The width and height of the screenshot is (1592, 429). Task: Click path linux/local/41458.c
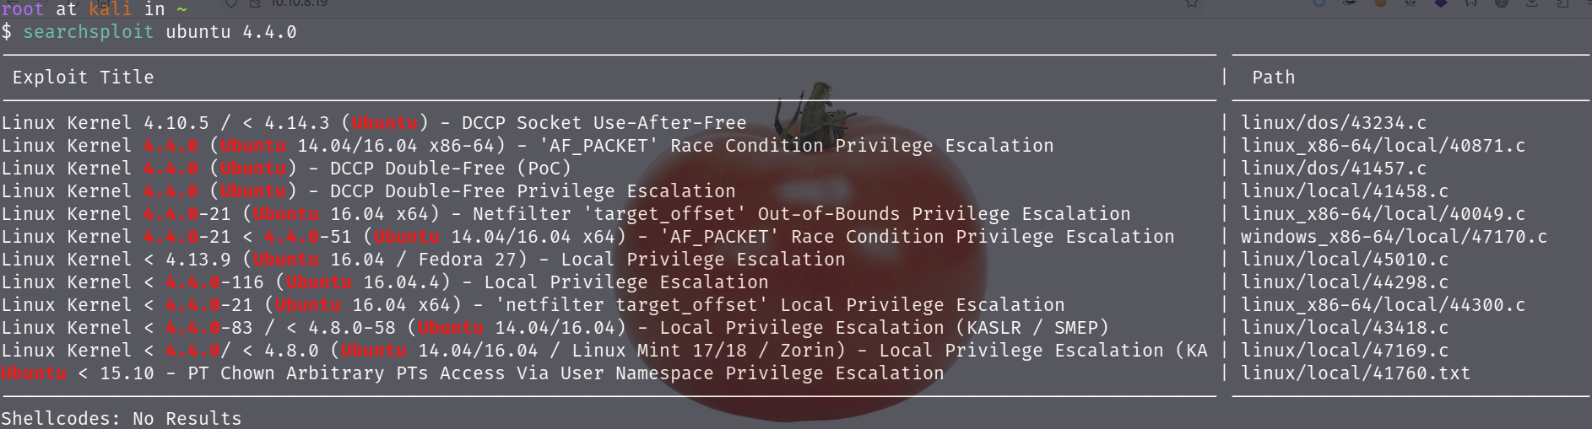pos(1345,191)
